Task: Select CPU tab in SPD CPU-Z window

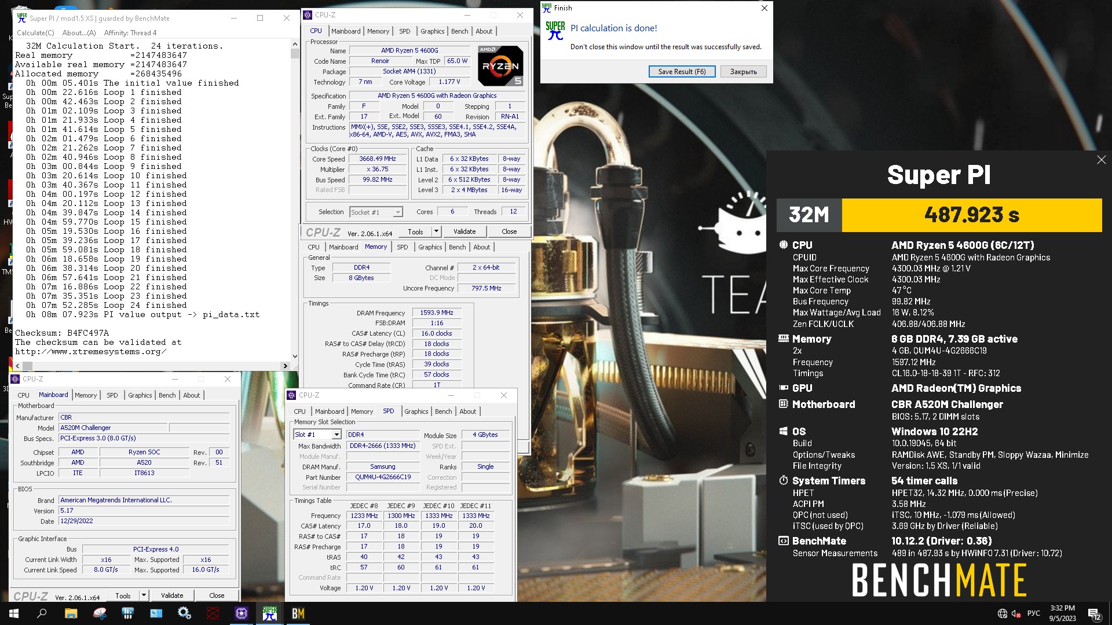Action: [299, 411]
